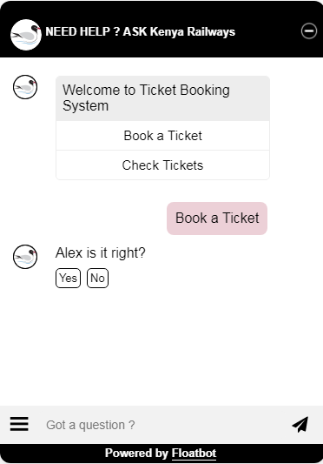
Task: Click the 'NEED HELP ? ASK Kenya Railways' title
Action: [x=141, y=31]
